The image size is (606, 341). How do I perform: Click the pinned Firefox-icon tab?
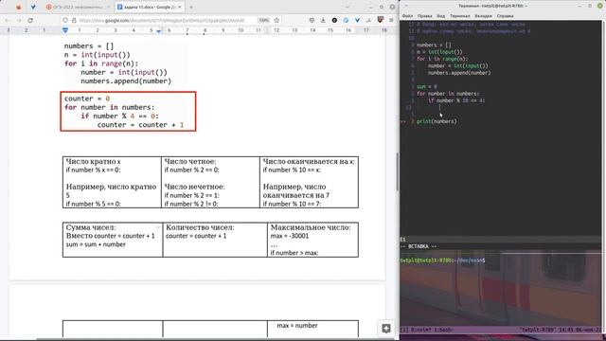point(19,7)
